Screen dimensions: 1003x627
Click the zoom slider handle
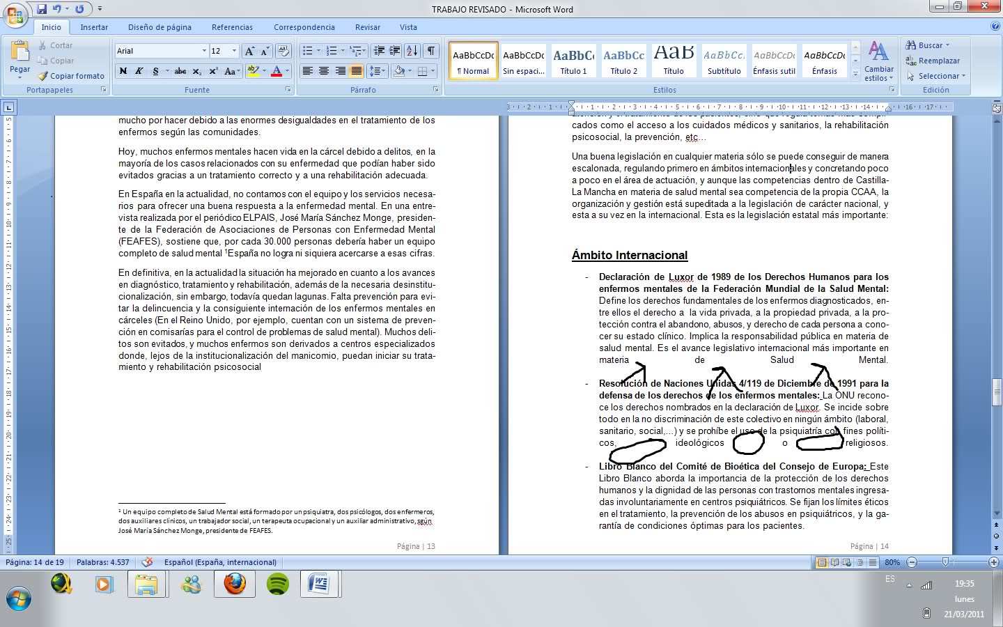tap(945, 562)
